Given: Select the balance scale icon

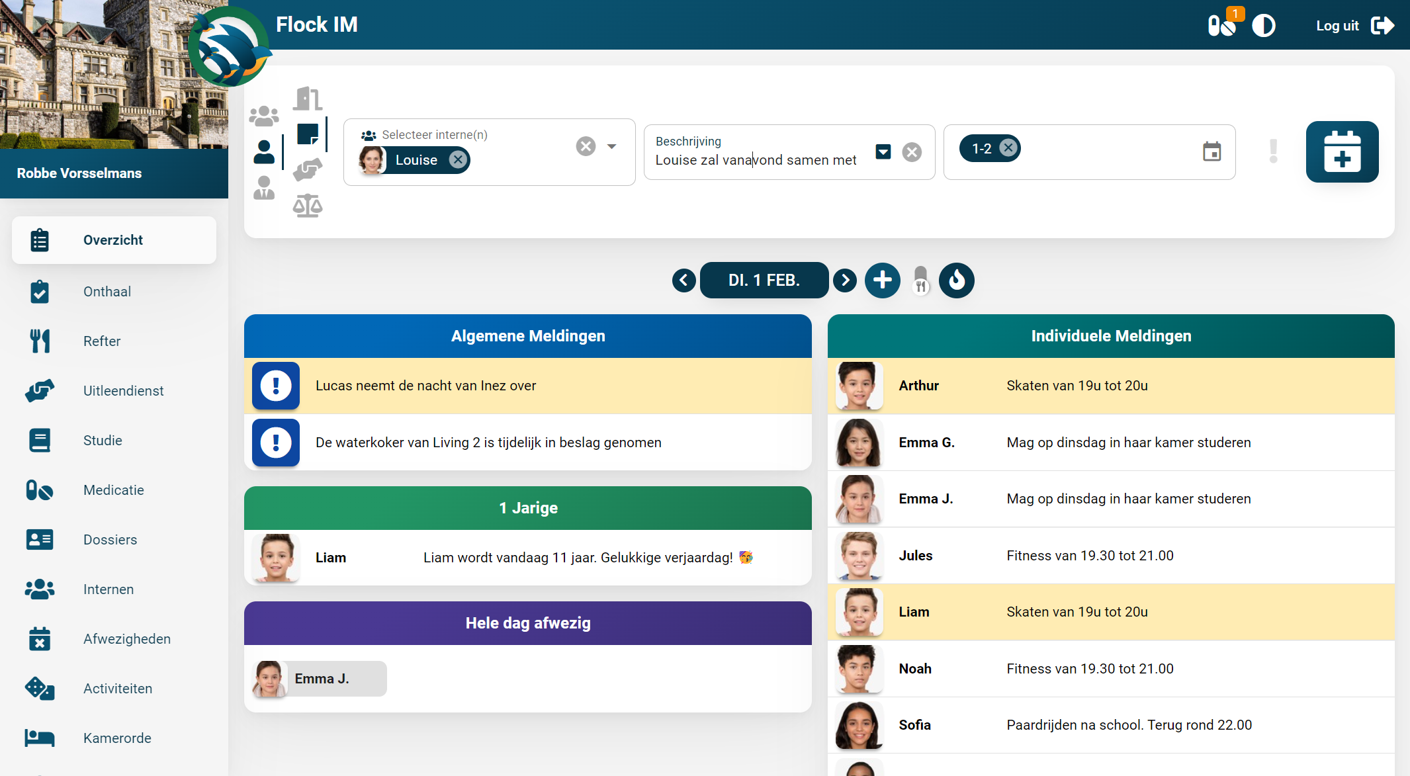Looking at the screenshot, I should click(308, 206).
